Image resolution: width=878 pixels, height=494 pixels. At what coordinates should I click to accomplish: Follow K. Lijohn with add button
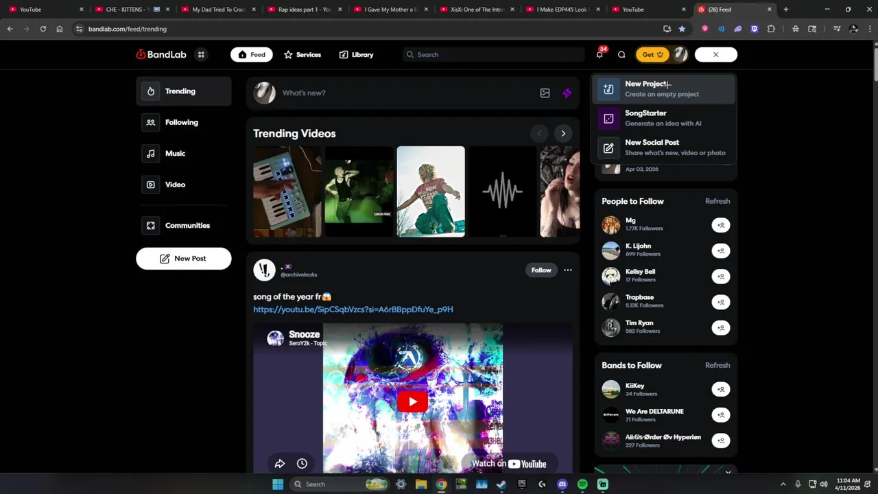pos(720,250)
